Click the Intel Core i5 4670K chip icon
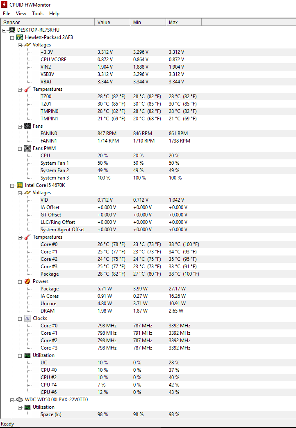This screenshot has width=296, height=428. 20,185
